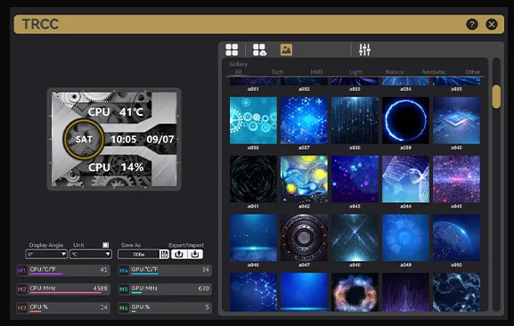514x326 pixels.
Task: Choose light beams thumbnail a048
Action: [355, 238]
